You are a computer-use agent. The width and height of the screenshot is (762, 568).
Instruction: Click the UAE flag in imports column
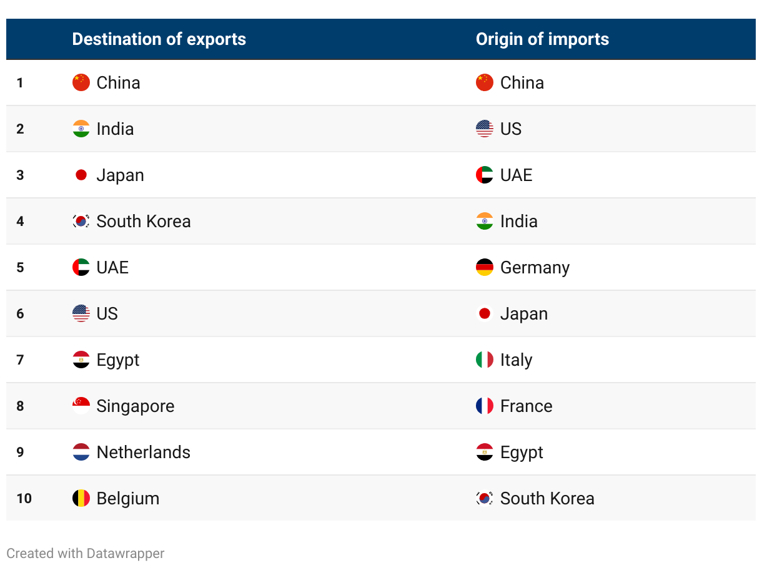click(485, 175)
